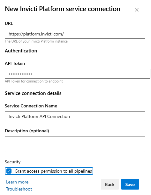Open the Learn more link
The image size is (151, 195).
pos(17,182)
